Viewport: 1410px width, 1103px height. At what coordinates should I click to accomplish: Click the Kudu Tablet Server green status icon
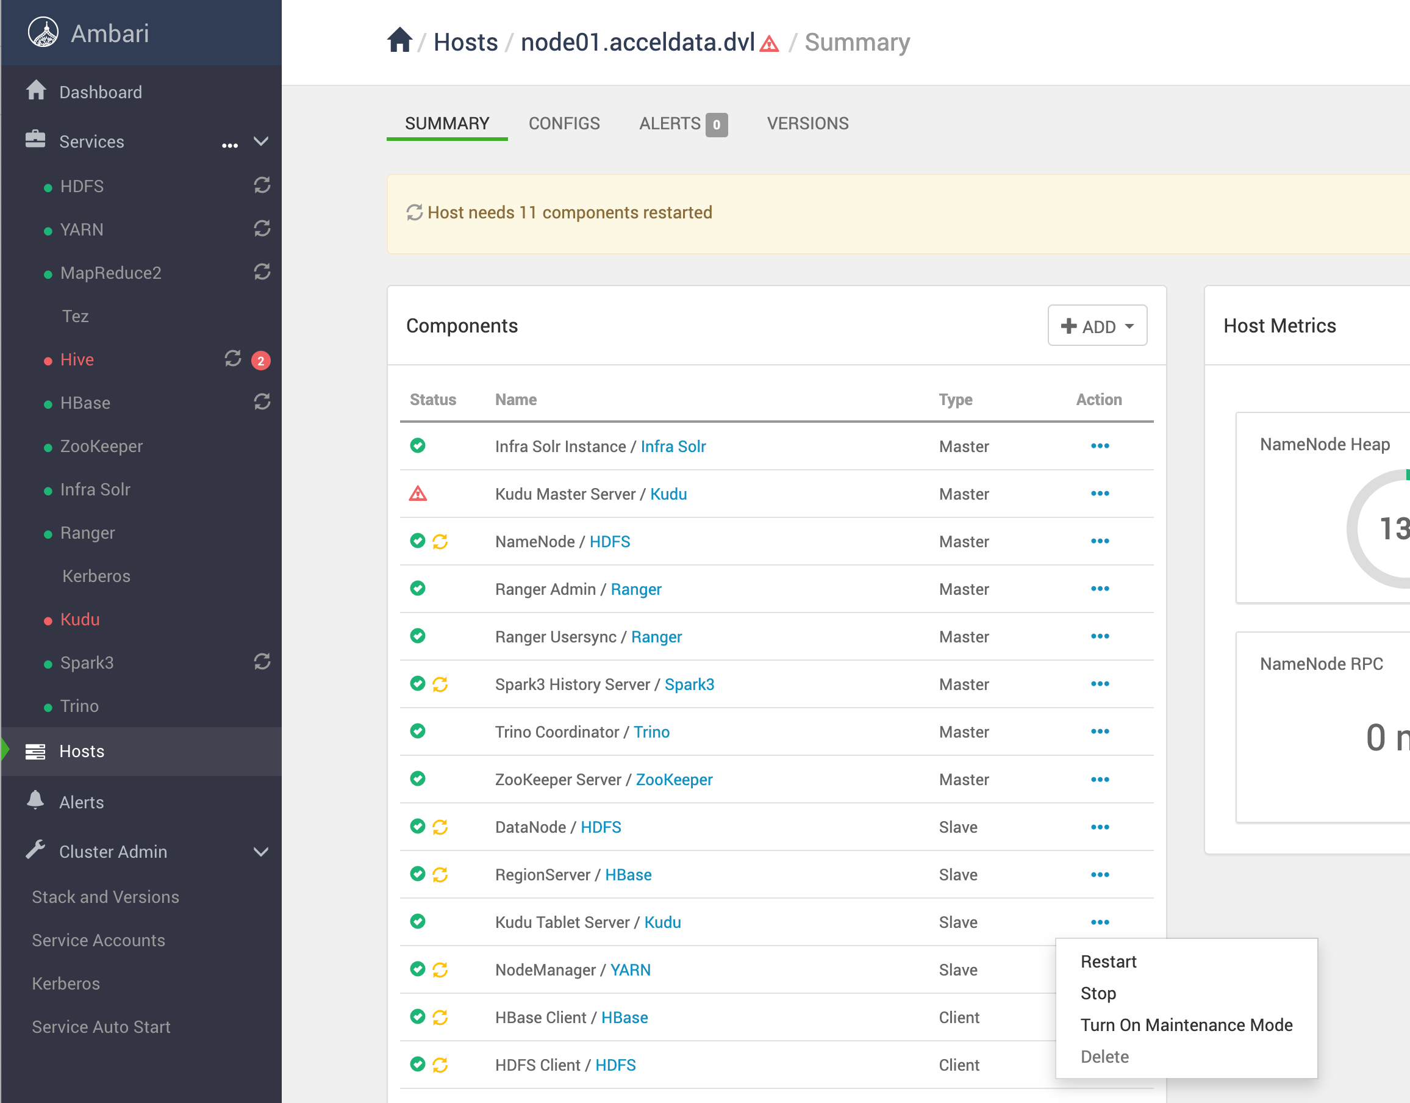tap(418, 922)
